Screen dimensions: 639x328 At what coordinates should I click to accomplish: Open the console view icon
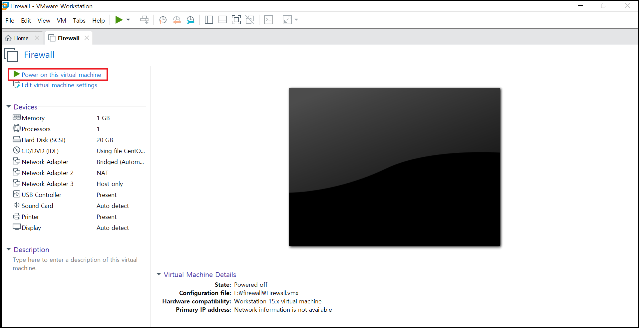(268, 20)
